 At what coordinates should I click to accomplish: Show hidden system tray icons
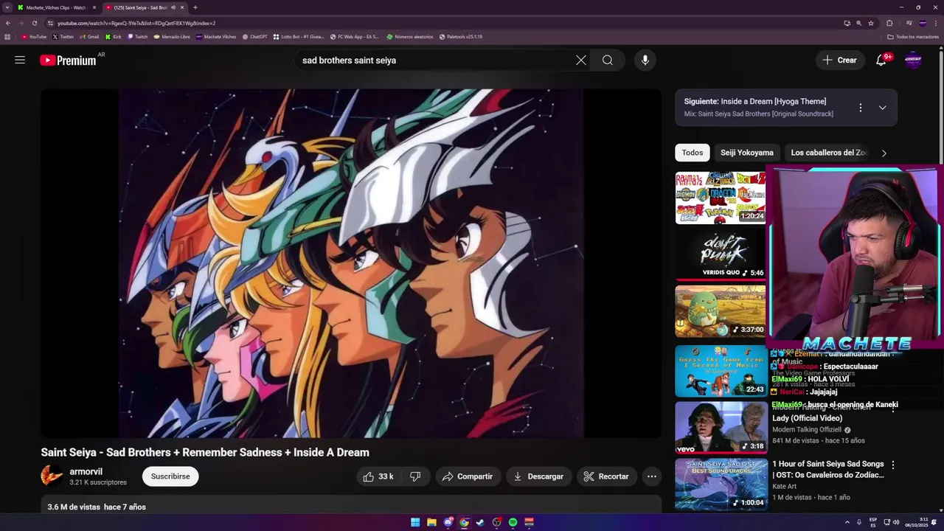[847, 522]
